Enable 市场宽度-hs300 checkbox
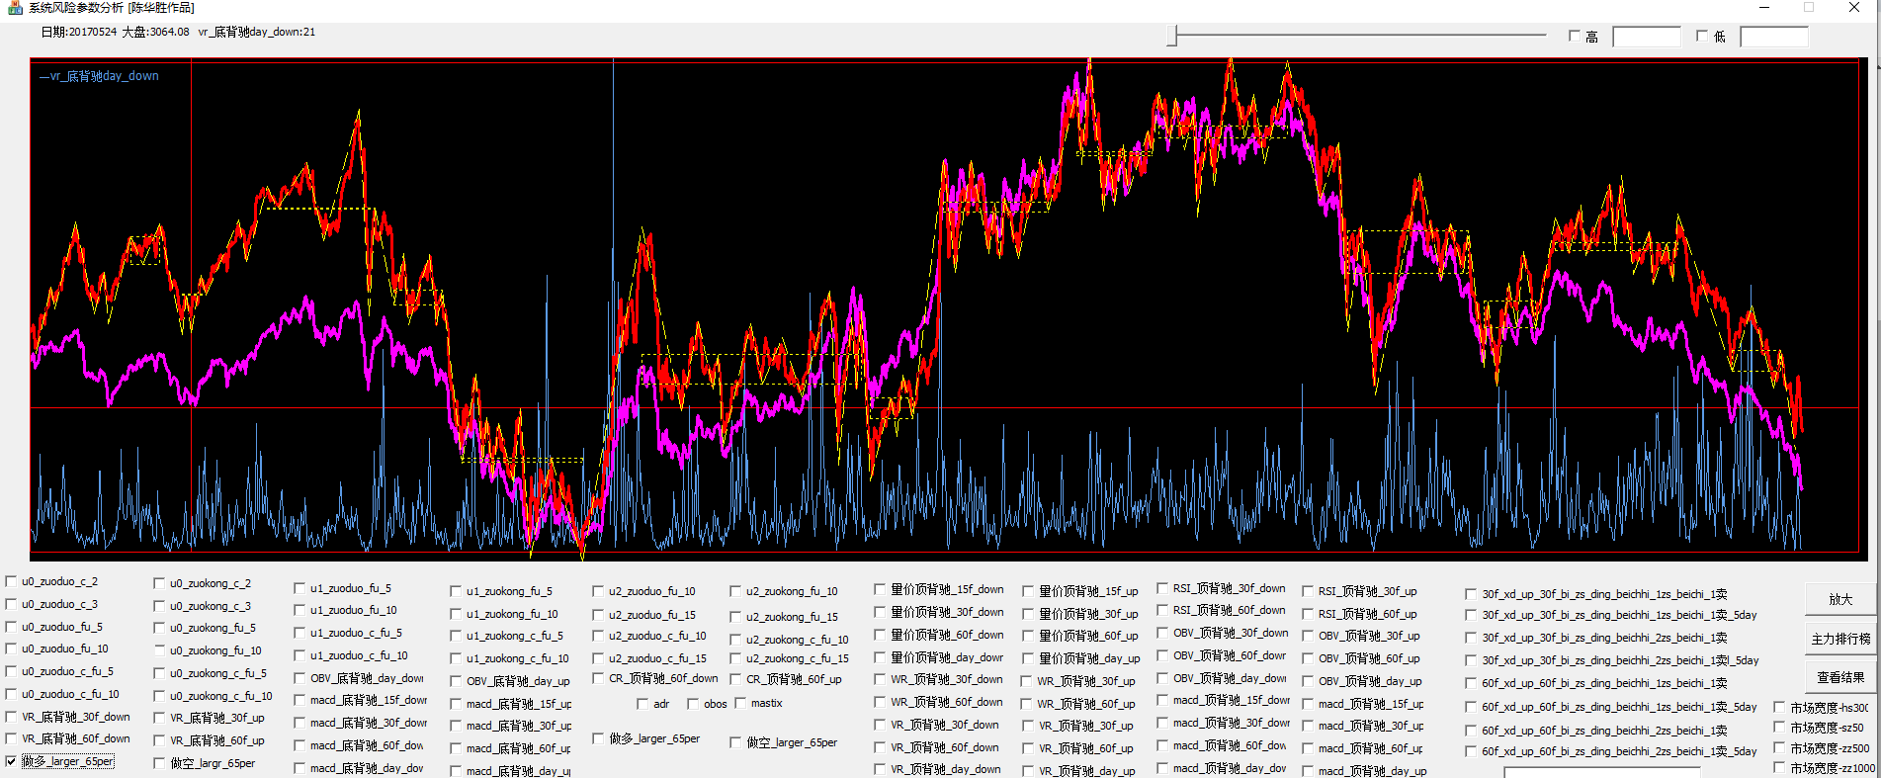Viewport: 1881px width, 778px height. tap(1779, 708)
